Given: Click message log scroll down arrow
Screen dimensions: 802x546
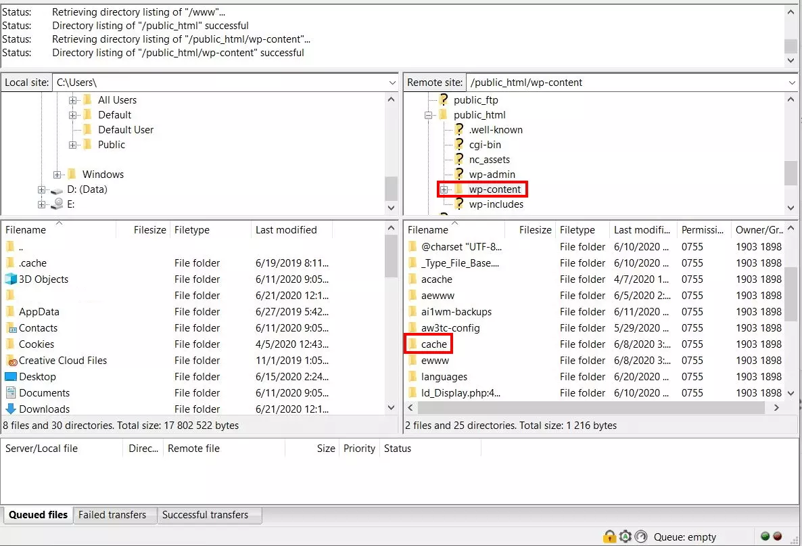Looking at the screenshot, I should click(x=791, y=60).
